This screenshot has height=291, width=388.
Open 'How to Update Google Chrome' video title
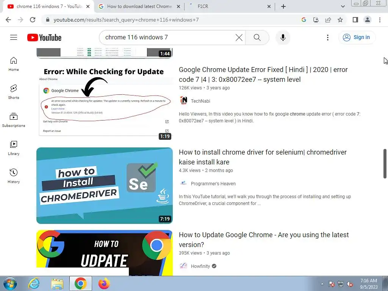tap(264, 240)
